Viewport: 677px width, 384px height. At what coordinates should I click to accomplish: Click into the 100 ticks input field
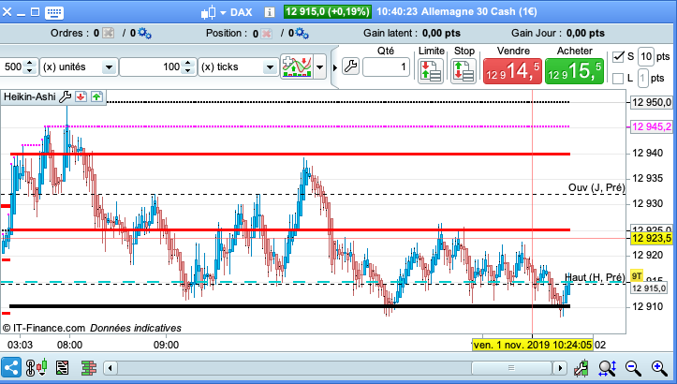pyautogui.click(x=150, y=66)
